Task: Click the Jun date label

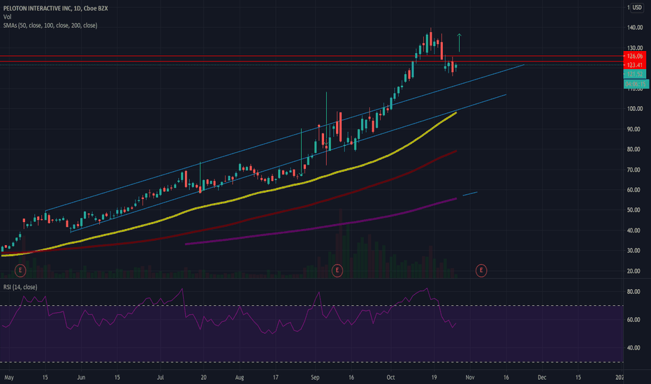Action: (81, 377)
